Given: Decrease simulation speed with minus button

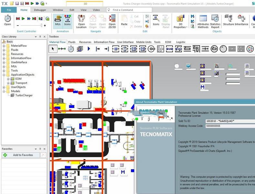Looking at the screenshot, I should click(18, 26).
